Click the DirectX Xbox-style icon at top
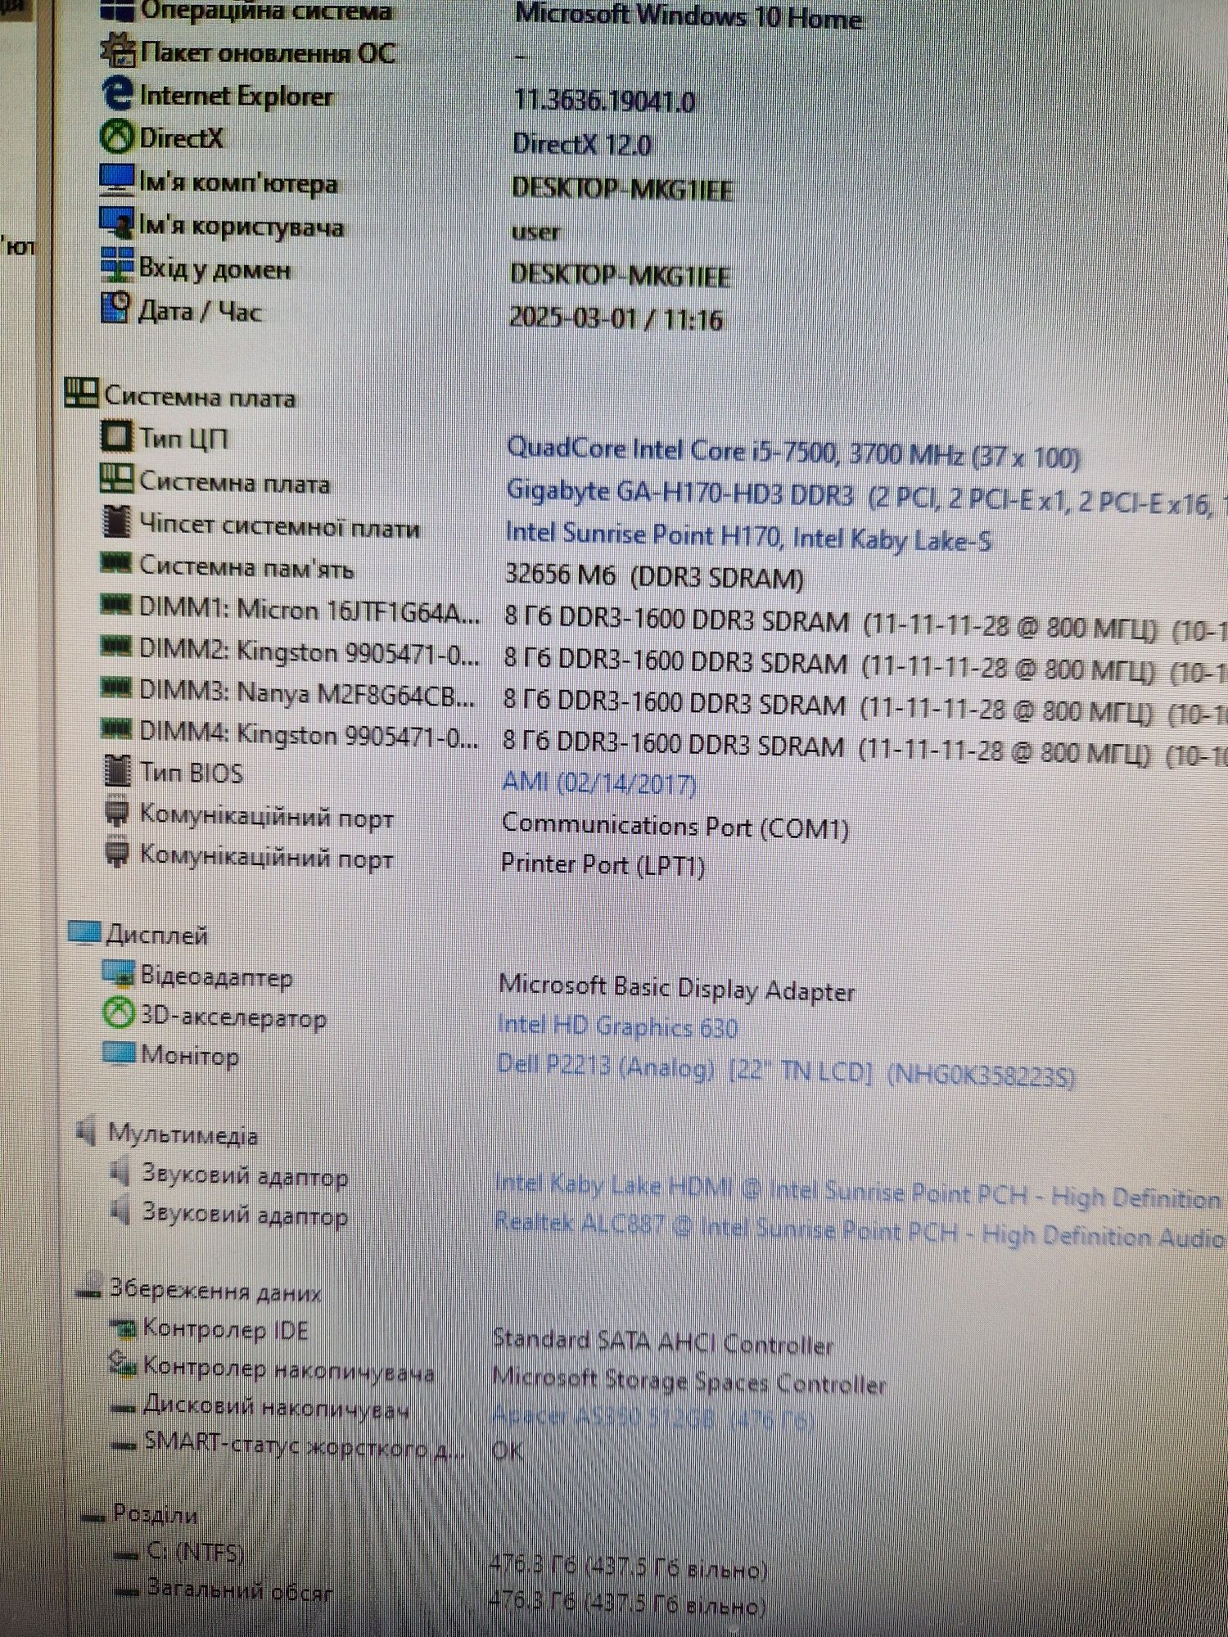The image size is (1228, 1637). [116, 136]
